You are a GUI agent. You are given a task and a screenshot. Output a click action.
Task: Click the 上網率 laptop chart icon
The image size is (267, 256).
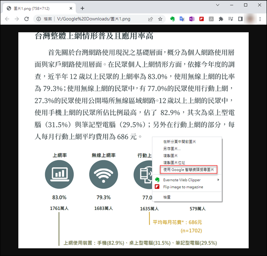pyautogui.click(x=59, y=174)
